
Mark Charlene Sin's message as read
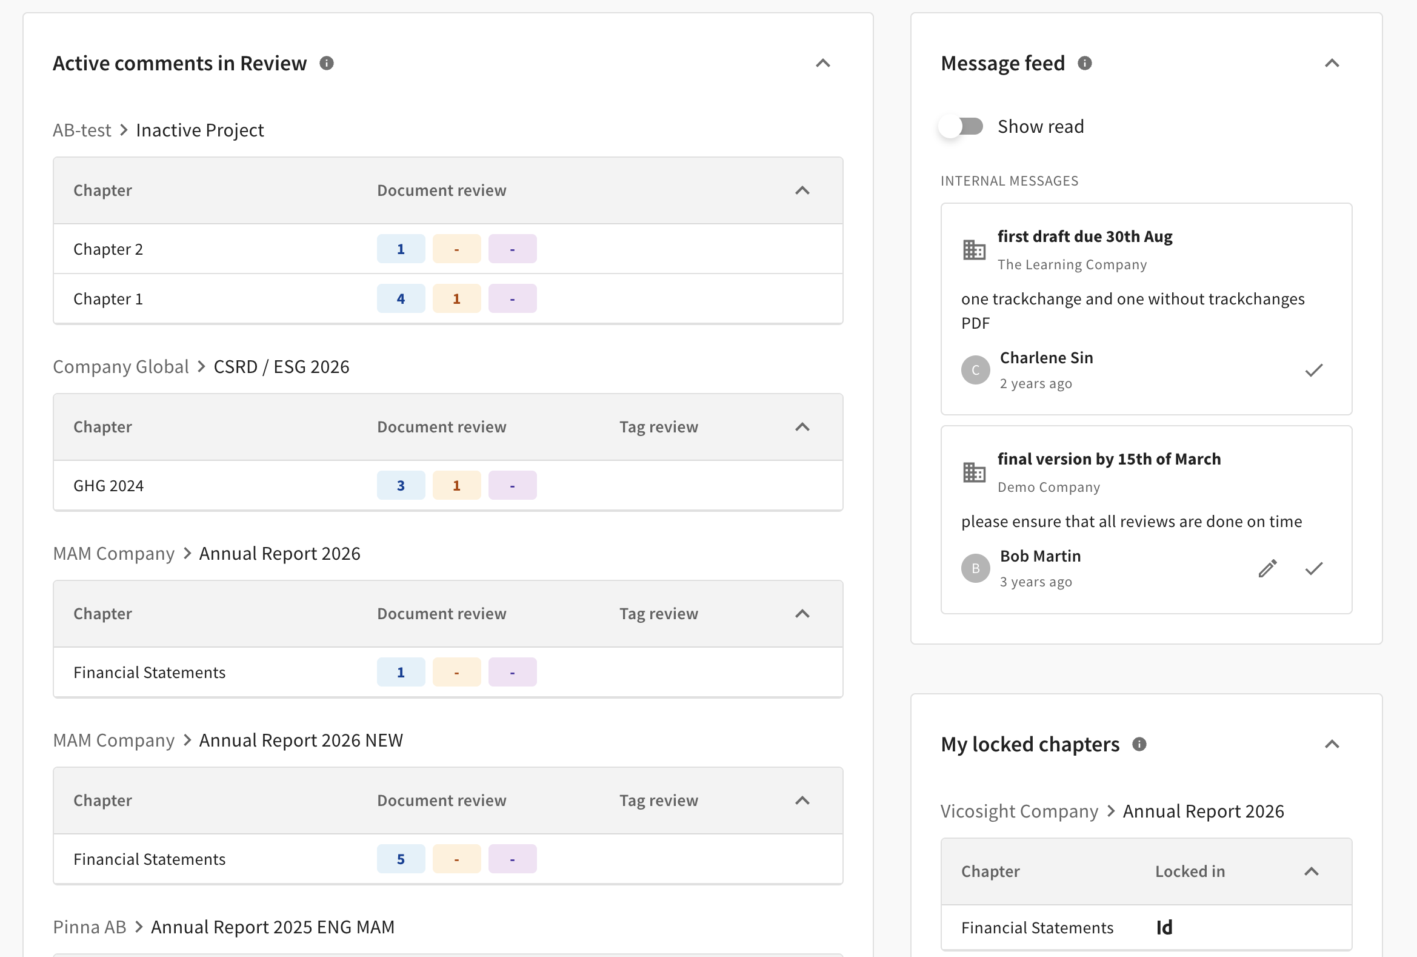tap(1314, 370)
